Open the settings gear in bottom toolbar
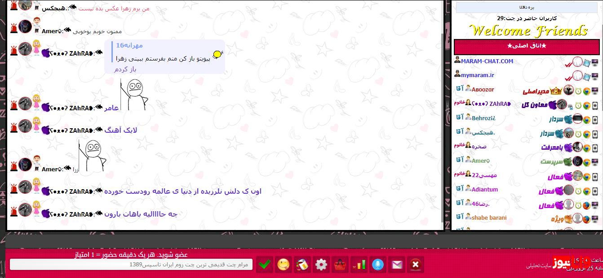Screen dimensions: 603x278 [x=321, y=265]
